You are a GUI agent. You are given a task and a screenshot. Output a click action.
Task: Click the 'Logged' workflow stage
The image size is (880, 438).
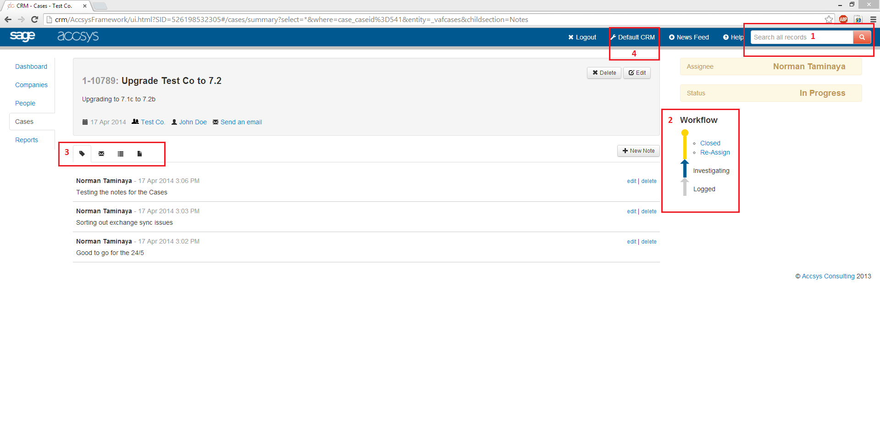pyautogui.click(x=704, y=189)
